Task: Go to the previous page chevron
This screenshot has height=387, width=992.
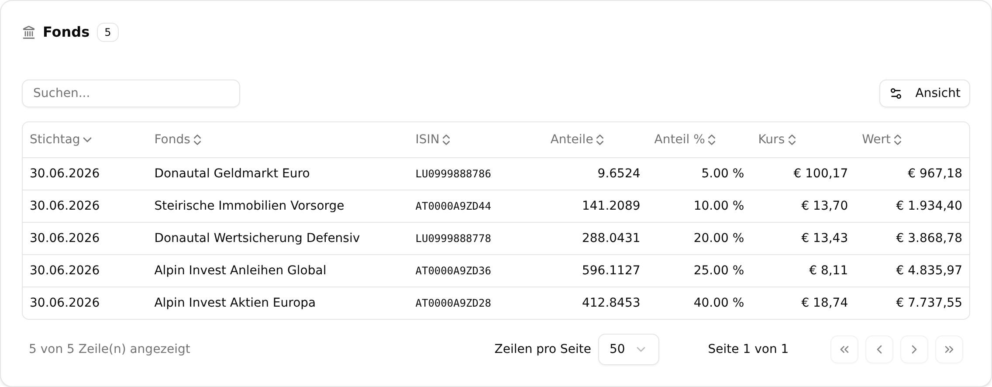Action: tap(879, 349)
